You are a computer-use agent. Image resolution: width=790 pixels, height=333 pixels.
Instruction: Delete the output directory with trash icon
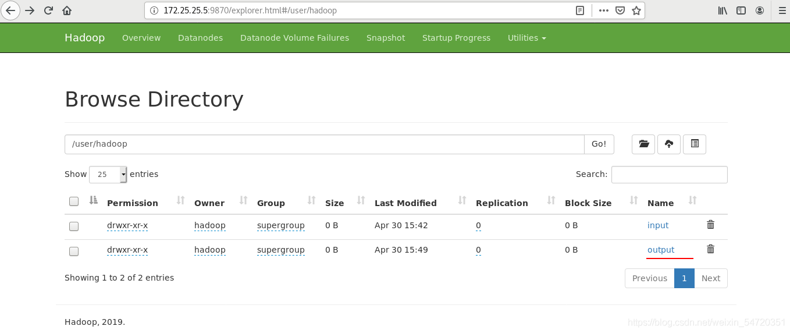[x=710, y=249]
